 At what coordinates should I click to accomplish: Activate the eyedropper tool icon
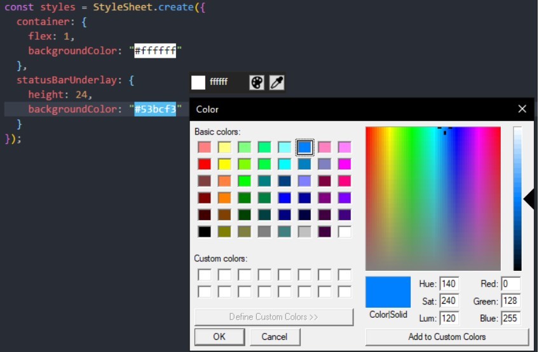point(276,82)
